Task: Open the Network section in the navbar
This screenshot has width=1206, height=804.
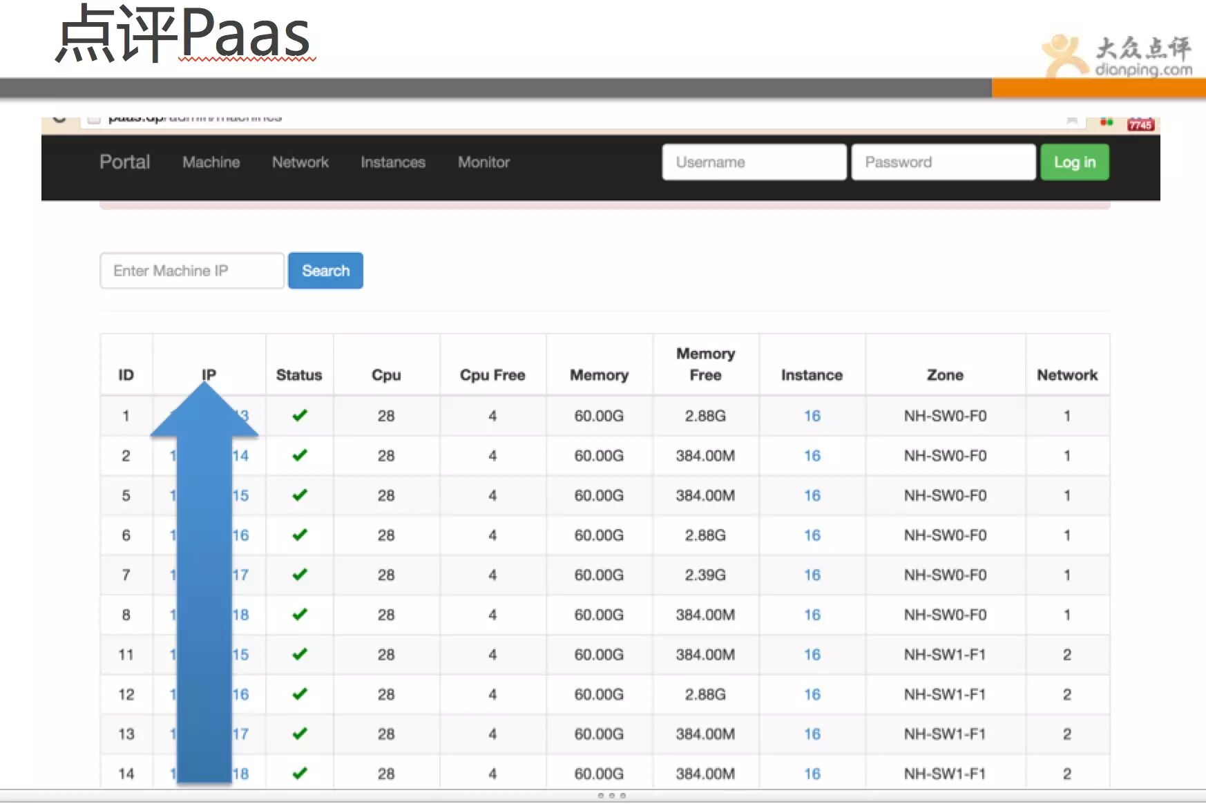Action: pos(300,162)
